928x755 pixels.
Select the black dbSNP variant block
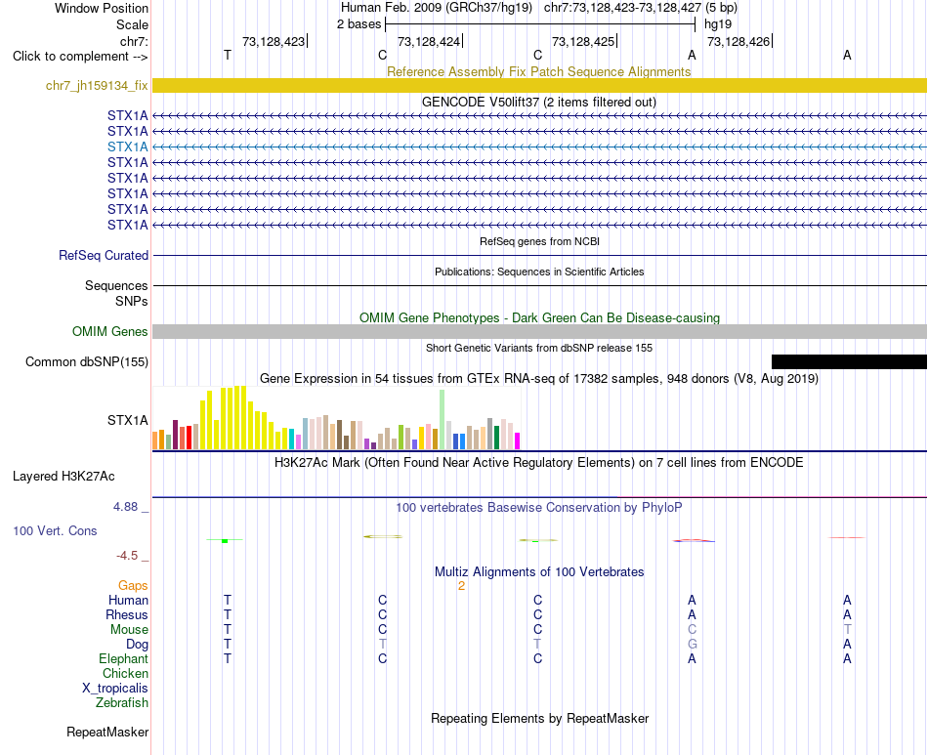(849, 361)
